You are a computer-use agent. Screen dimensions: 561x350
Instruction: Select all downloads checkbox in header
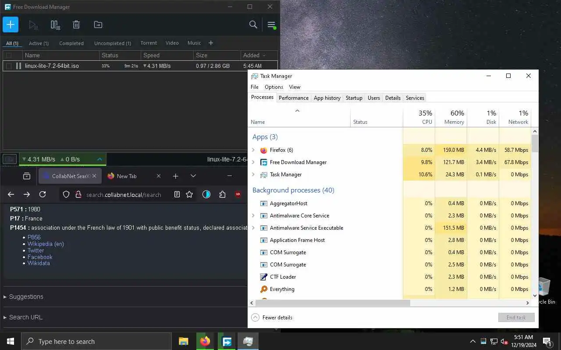(9, 56)
